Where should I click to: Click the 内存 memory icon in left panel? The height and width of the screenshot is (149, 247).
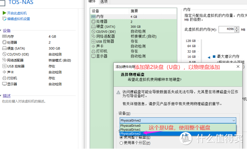(4, 36)
